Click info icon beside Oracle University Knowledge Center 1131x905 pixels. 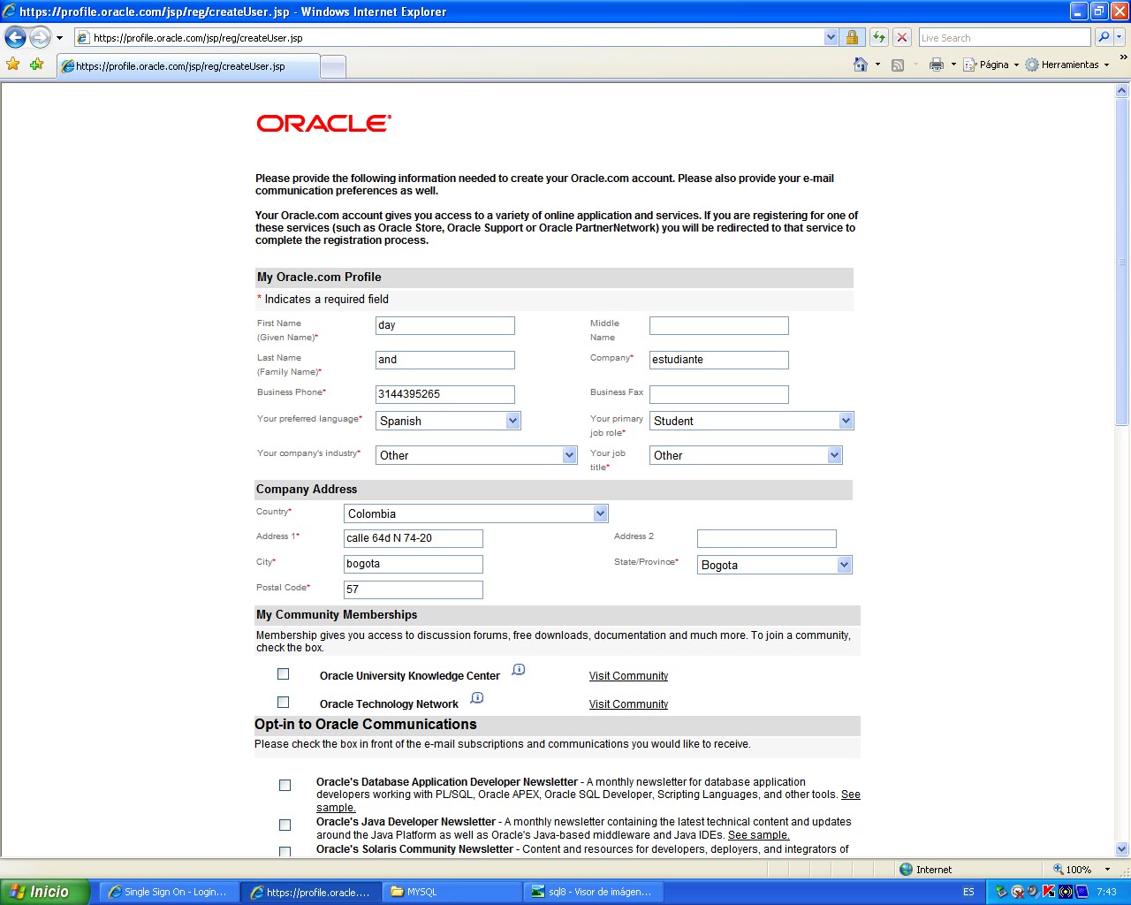[519, 670]
